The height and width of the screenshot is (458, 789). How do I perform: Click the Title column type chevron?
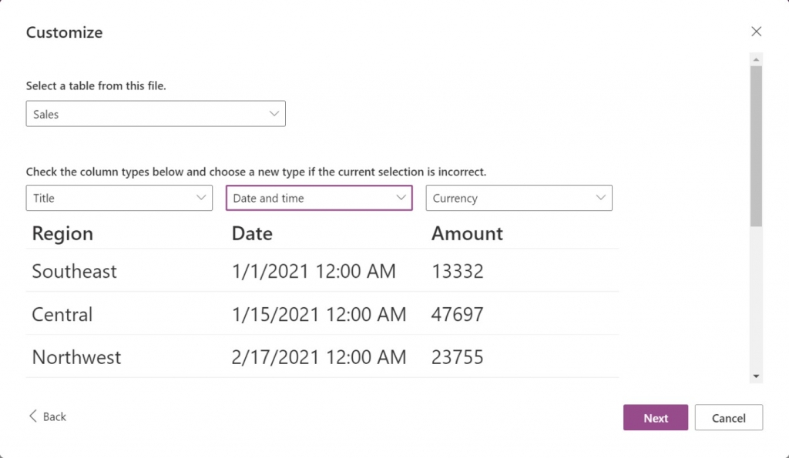pos(202,198)
